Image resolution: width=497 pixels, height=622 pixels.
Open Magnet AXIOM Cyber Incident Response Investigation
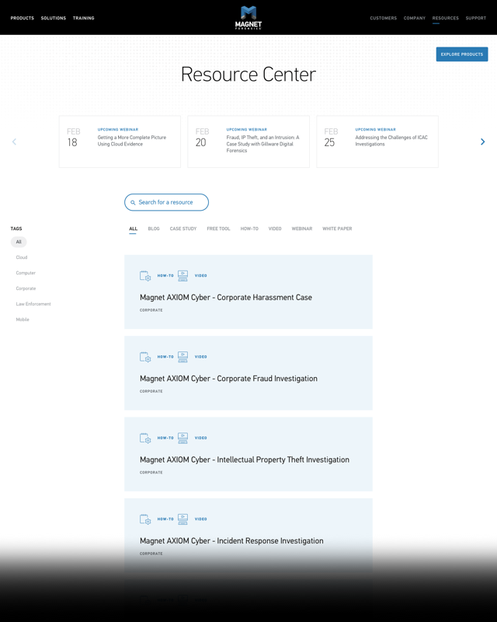[231, 540]
